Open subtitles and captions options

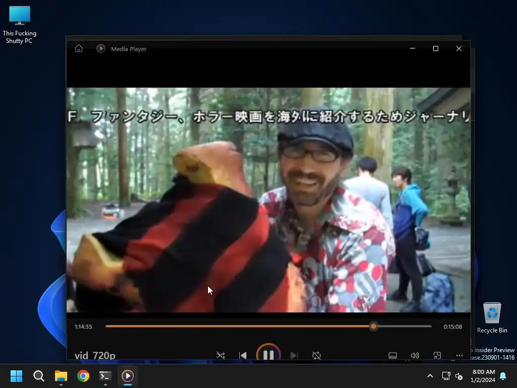pos(393,355)
